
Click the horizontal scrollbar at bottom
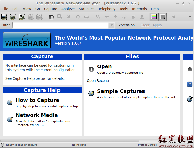pyautogui.click(x=70, y=141)
